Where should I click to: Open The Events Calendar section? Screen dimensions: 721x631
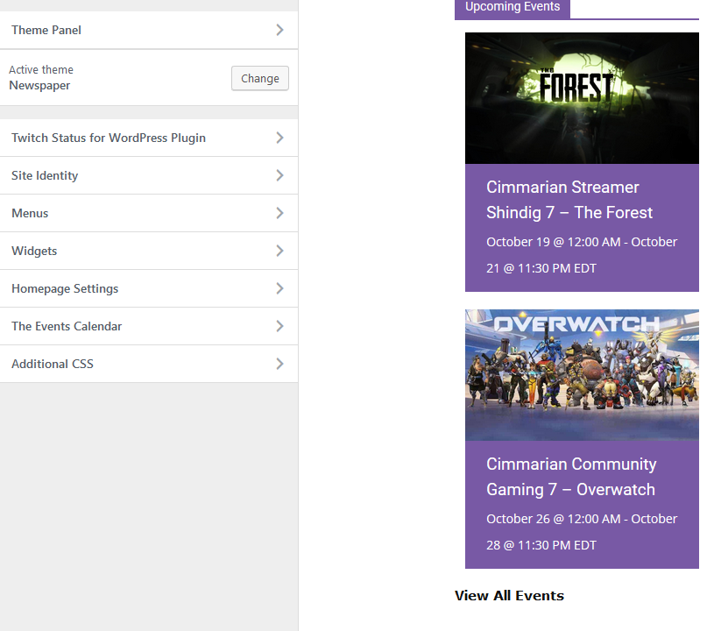pos(149,326)
